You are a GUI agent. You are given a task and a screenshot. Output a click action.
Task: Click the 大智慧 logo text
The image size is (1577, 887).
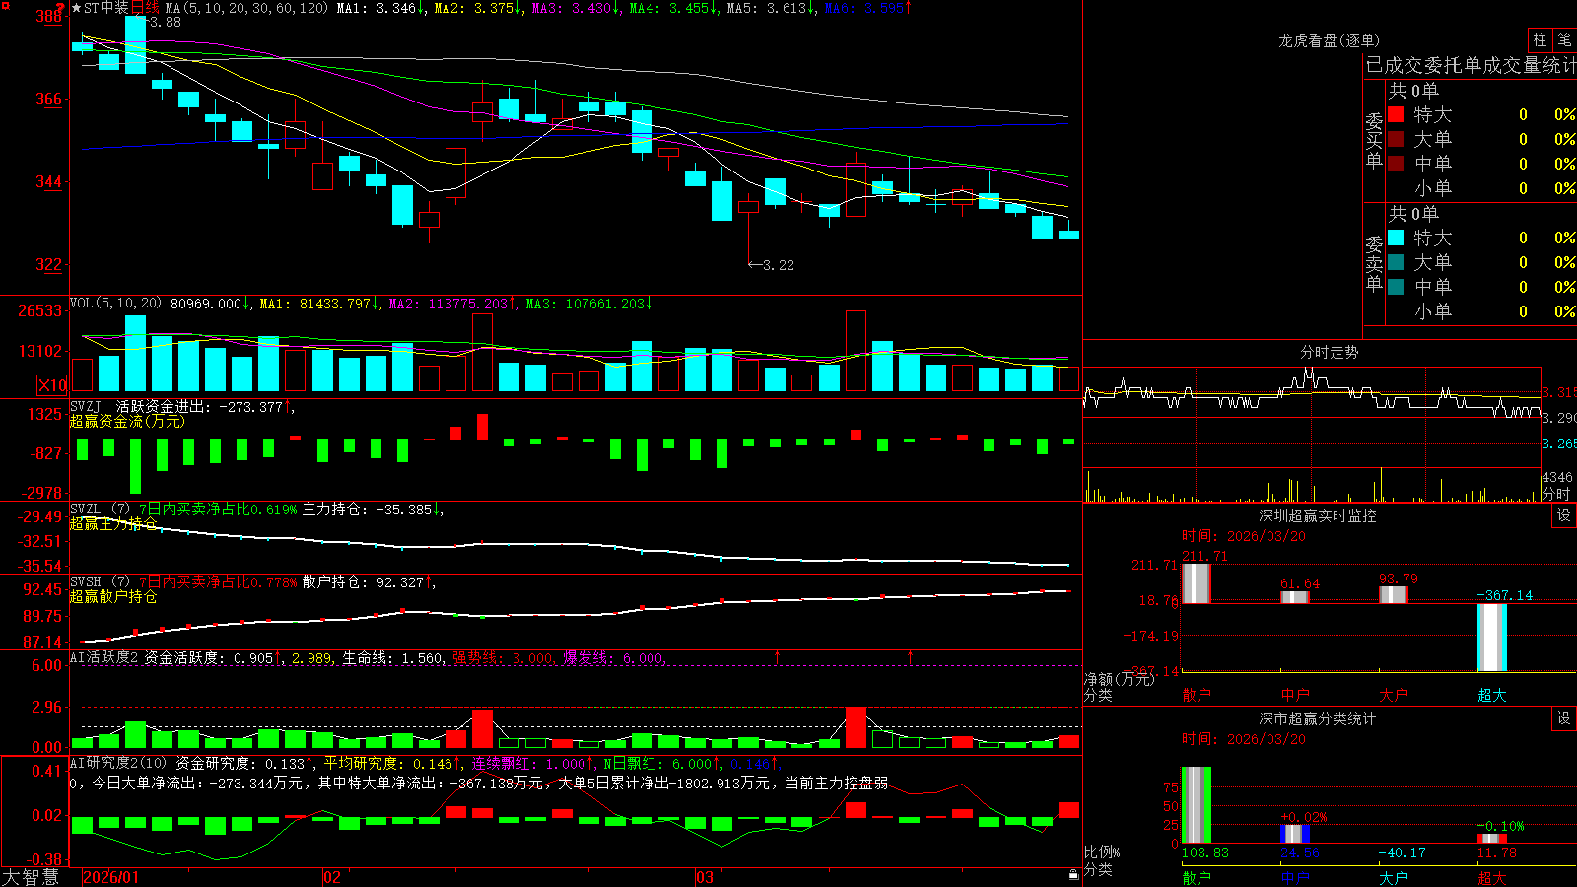pyautogui.click(x=31, y=877)
